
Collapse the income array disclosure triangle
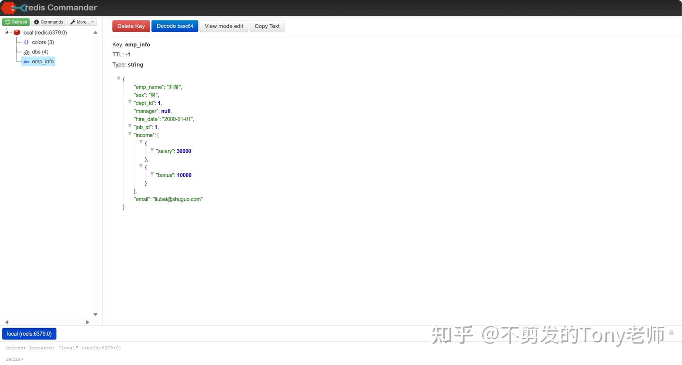(130, 133)
